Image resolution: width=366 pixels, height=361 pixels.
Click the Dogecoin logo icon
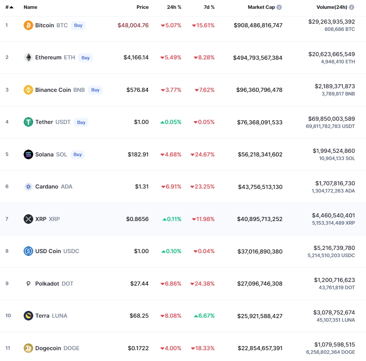pos(28,348)
